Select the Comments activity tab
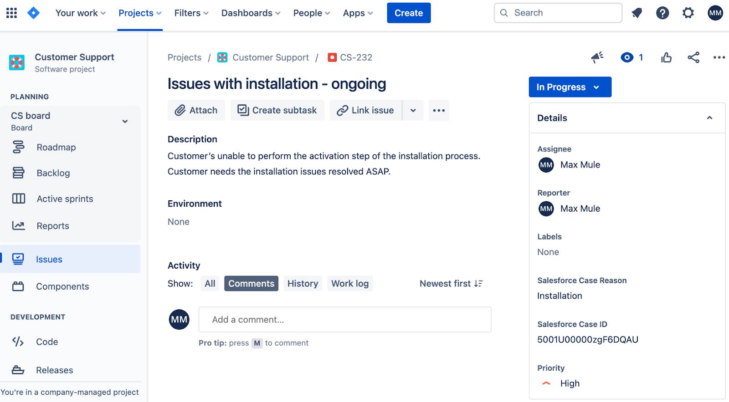This screenshot has width=729, height=402. [251, 284]
